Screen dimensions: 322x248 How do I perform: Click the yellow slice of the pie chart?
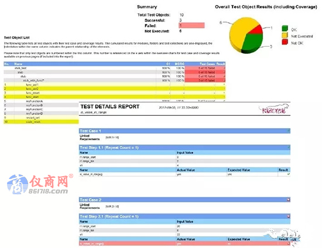pyautogui.click(x=240, y=33)
